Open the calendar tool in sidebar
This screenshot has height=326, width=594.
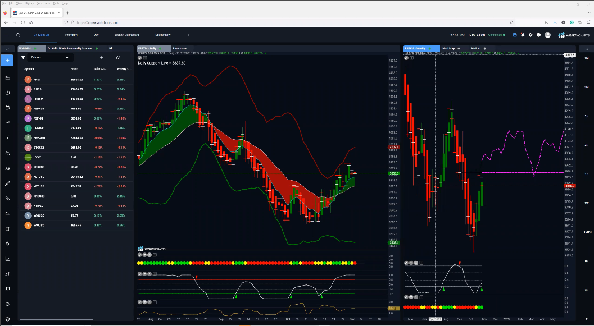(7, 108)
